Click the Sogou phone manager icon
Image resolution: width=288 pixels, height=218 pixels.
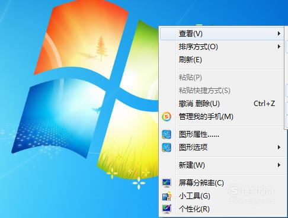click(x=167, y=117)
